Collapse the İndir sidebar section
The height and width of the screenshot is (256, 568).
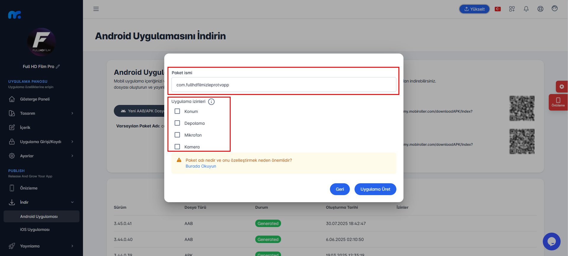click(x=42, y=202)
